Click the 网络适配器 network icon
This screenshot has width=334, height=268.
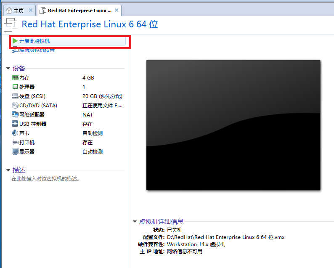15,114
